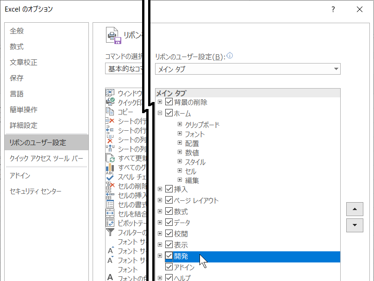Select the 簡単操作 options category
Image resolution: width=374 pixels, height=281 pixels.
pyautogui.click(x=46, y=110)
